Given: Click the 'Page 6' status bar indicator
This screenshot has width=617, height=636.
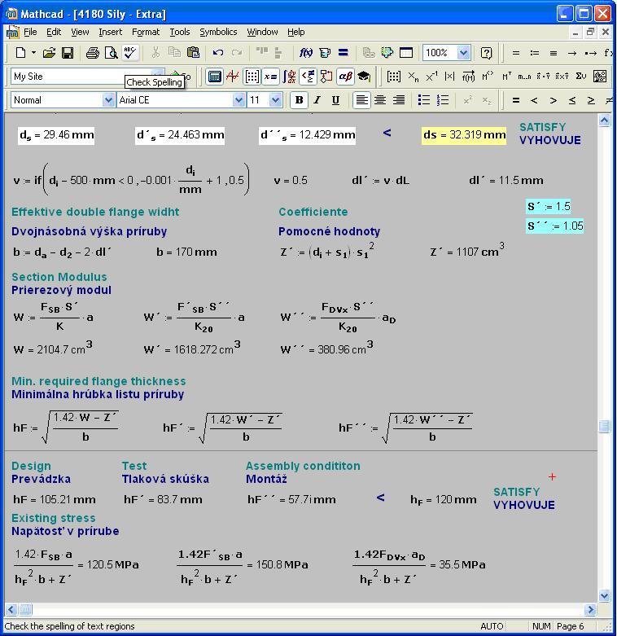Looking at the screenshot, I should (x=570, y=626).
